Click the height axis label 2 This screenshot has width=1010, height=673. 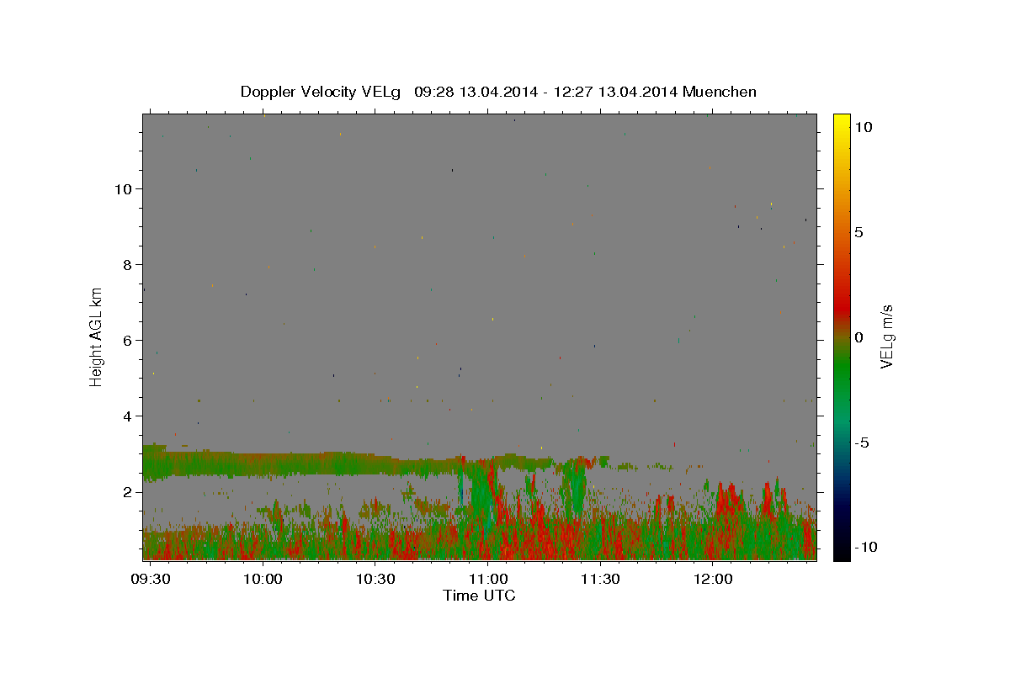click(129, 491)
